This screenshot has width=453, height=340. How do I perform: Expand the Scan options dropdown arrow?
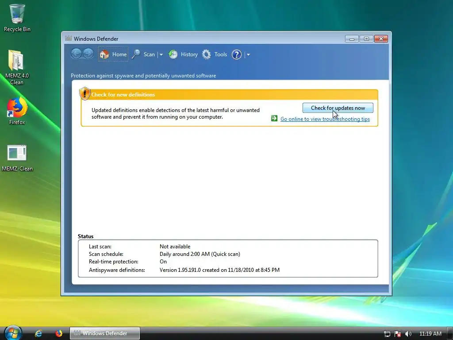161,54
